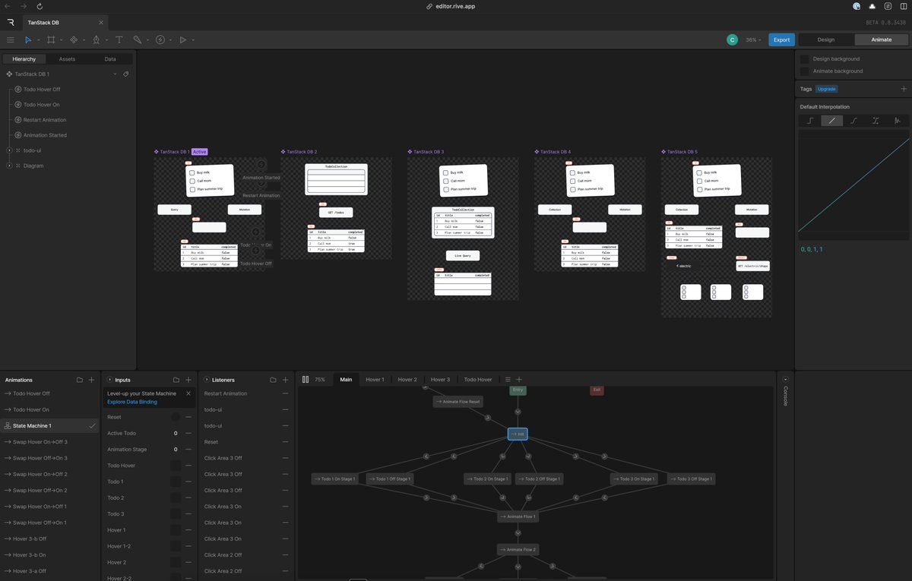Add new layer tab plus icon

[520, 380]
